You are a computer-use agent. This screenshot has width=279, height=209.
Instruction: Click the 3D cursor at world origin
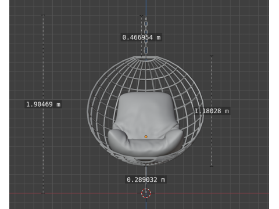coord(146,193)
